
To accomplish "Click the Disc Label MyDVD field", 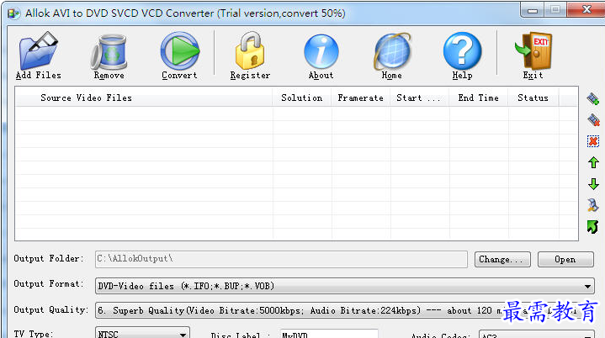I will [329, 334].
